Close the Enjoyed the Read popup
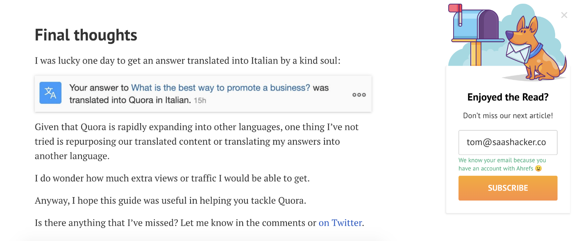 point(564,16)
